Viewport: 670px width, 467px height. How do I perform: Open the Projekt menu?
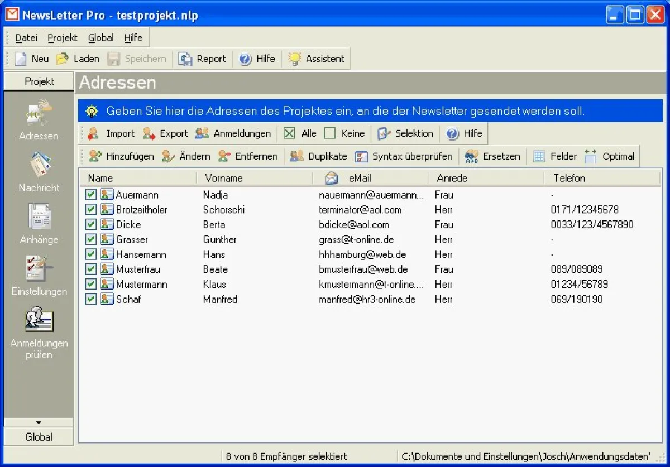point(63,38)
